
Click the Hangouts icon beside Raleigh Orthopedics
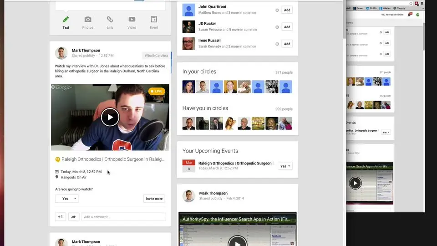[57, 159]
